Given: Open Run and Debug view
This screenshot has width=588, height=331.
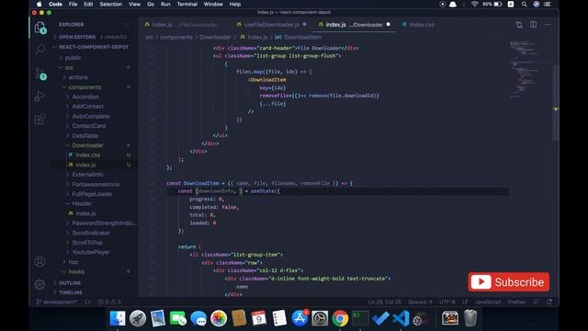Looking at the screenshot, I should [40, 96].
